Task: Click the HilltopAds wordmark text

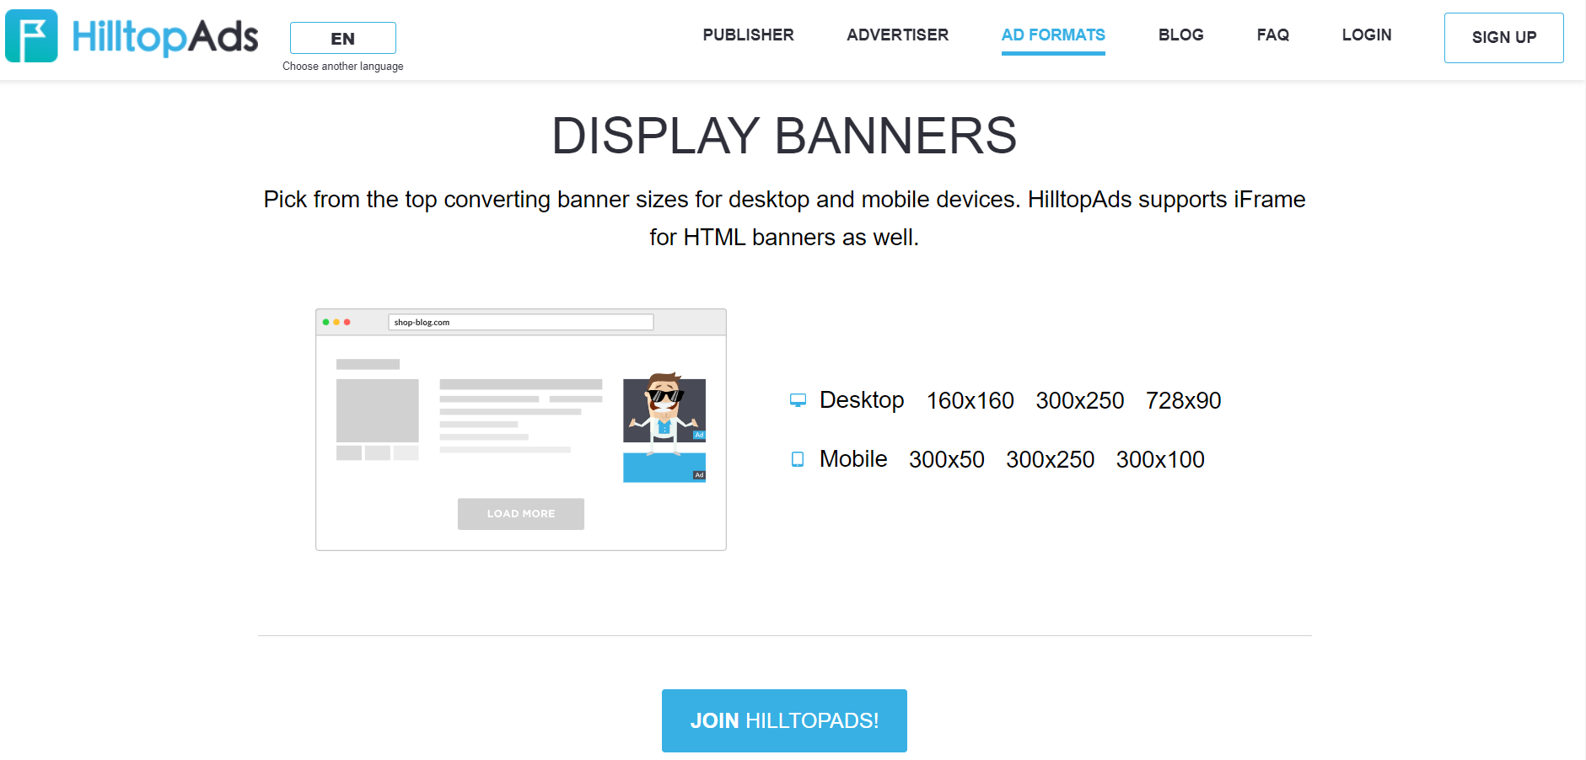Action: (x=165, y=37)
